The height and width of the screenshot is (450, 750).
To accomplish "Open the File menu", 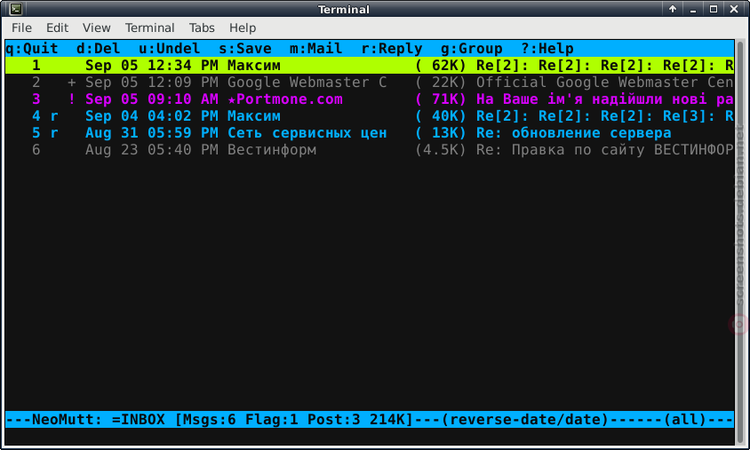I will click(21, 28).
